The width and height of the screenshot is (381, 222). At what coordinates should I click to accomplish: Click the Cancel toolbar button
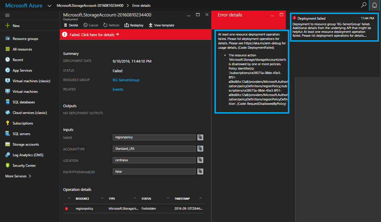(x=91, y=25)
